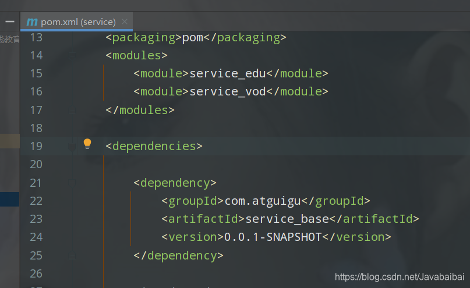Viewport: 470px width, 288px height.
Task: Click the opening <version> tag
Action: tap(193, 237)
